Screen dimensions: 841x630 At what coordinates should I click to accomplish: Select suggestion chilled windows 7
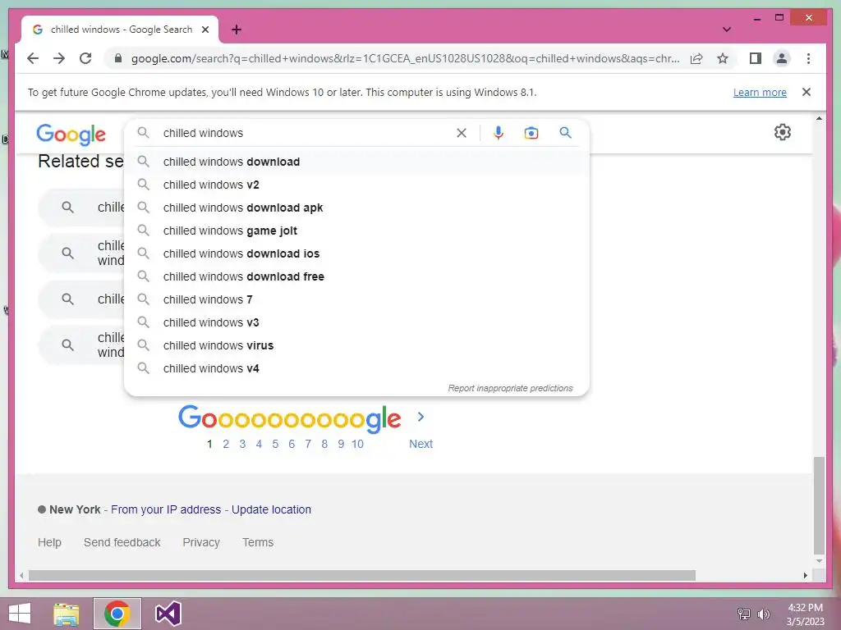coord(356,300)
